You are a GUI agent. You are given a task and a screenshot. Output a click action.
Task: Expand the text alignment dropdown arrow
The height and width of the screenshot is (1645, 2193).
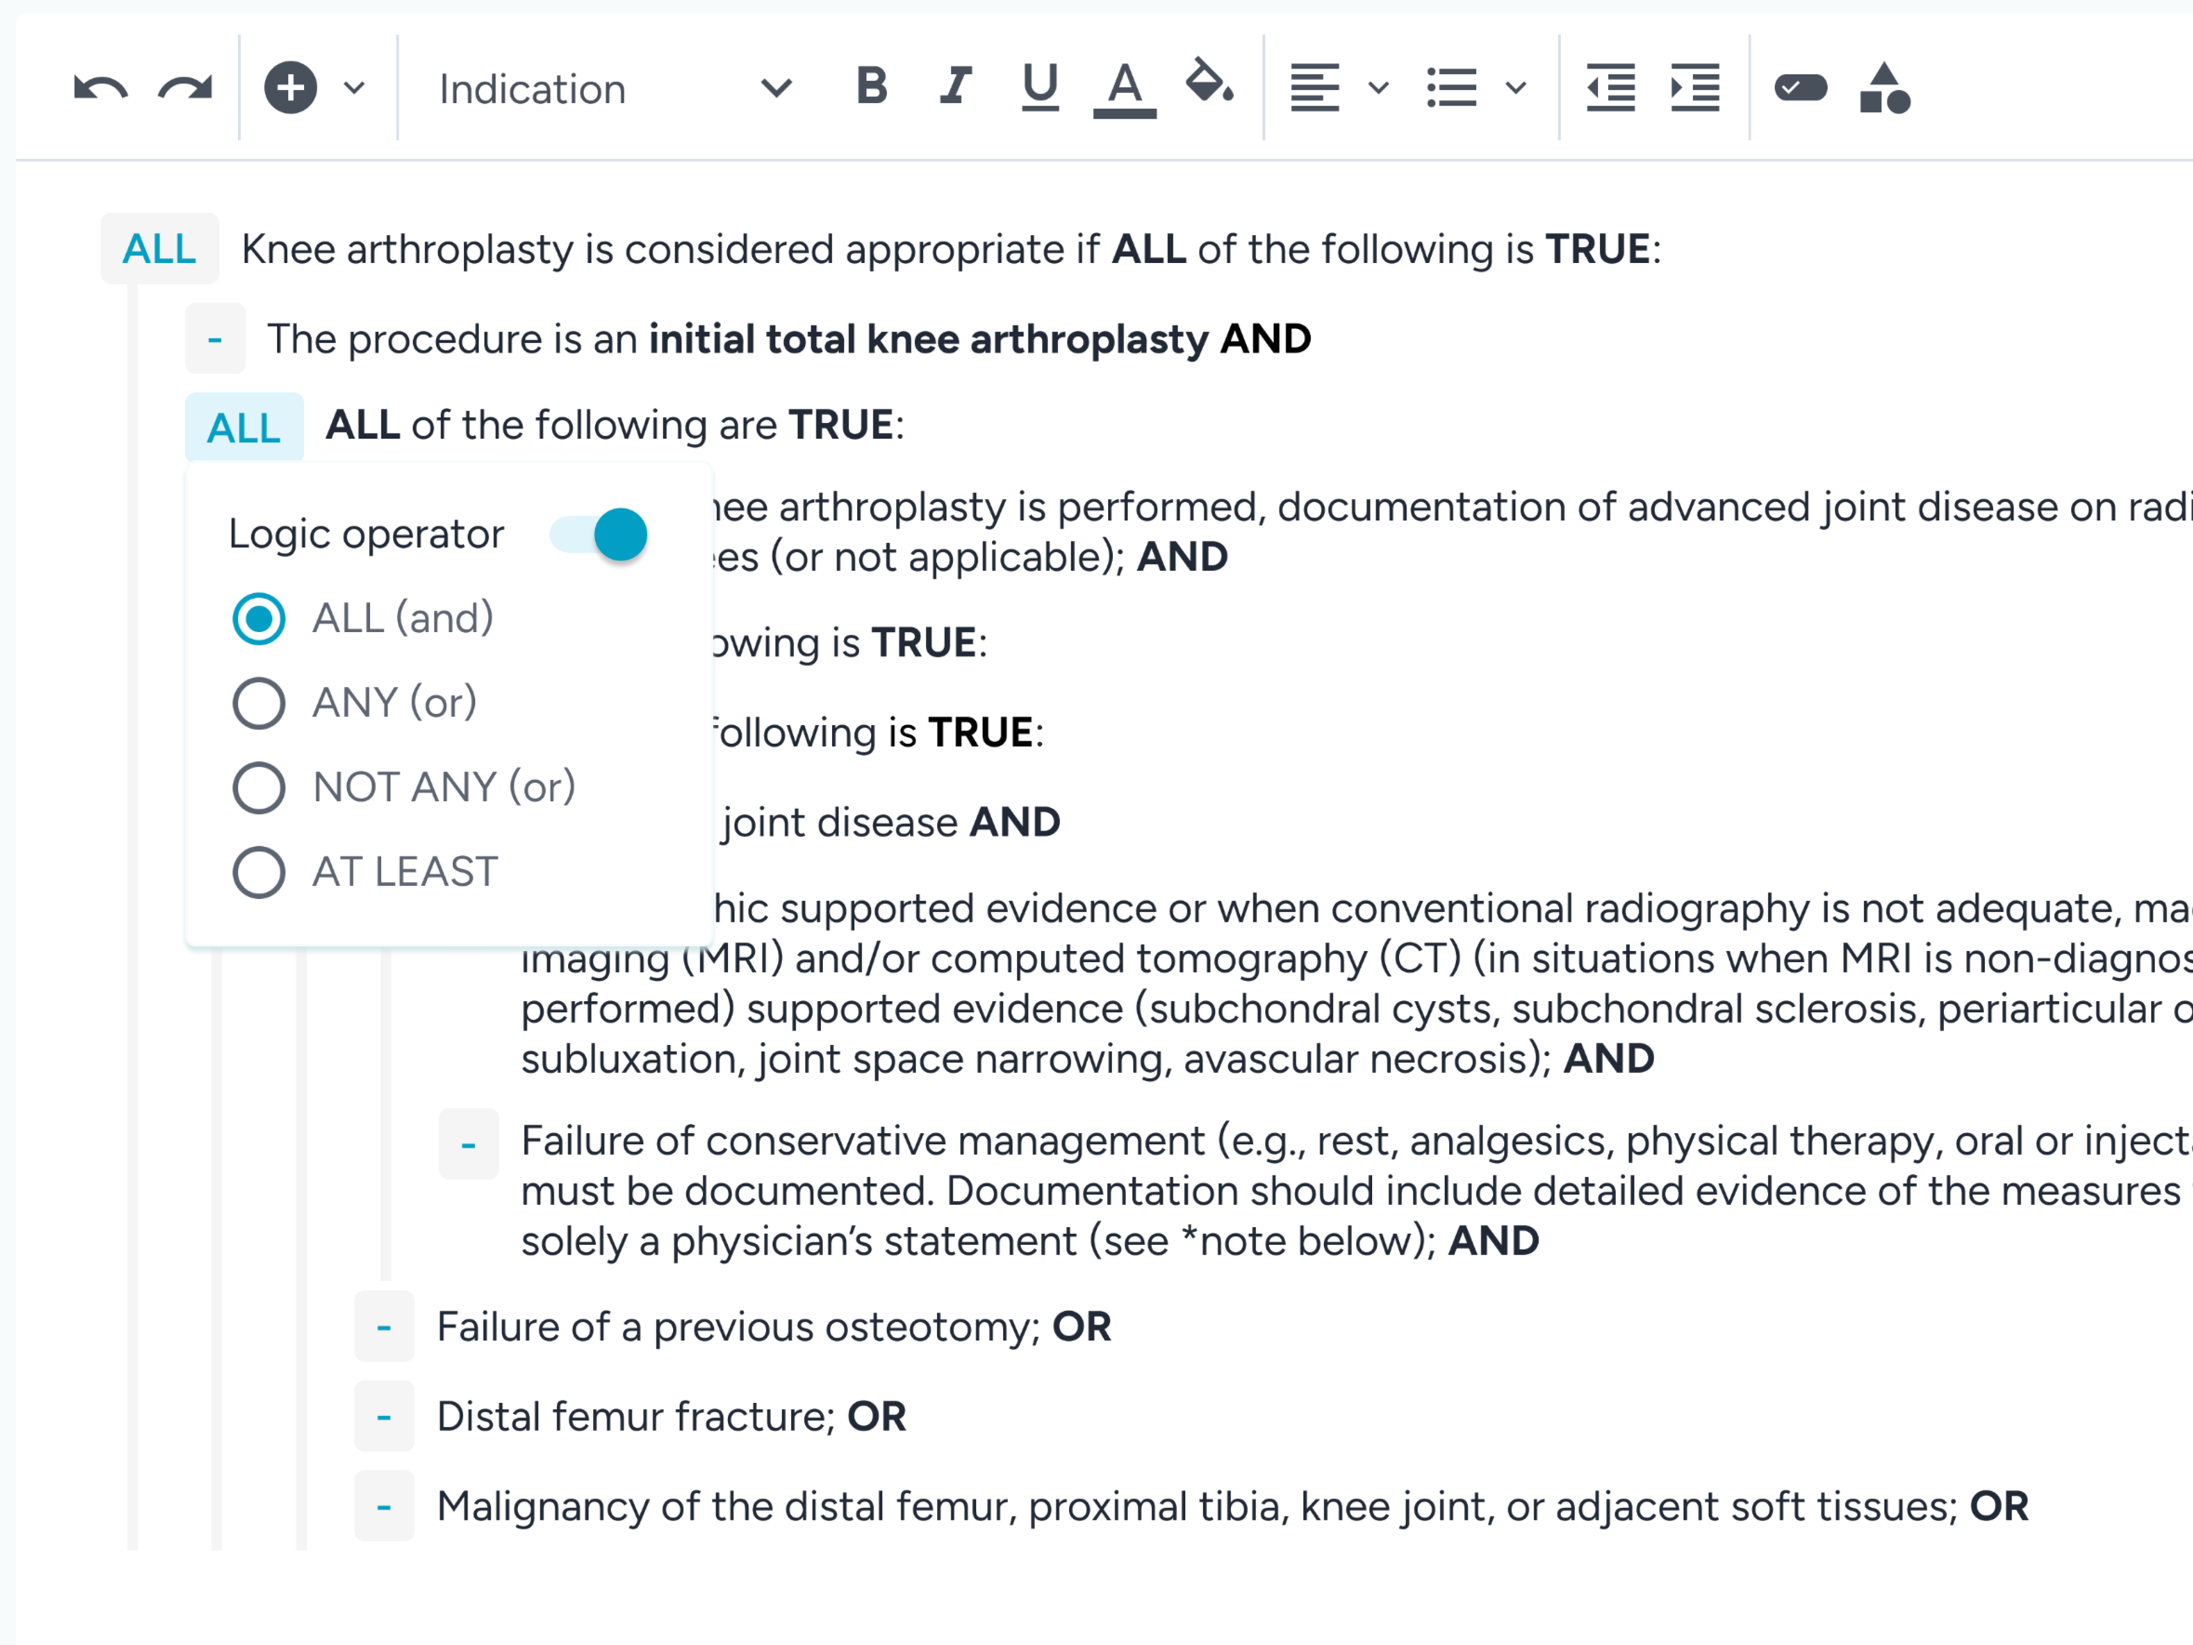pos(1378,88)
